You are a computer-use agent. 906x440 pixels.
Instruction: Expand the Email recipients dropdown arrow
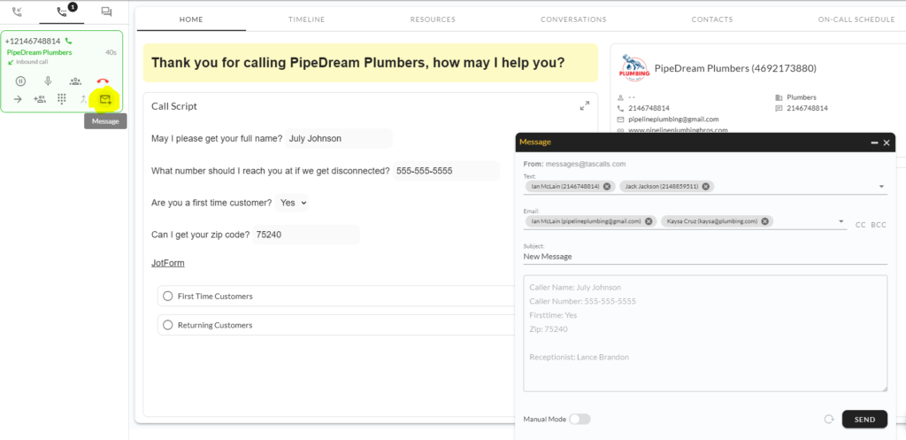[841, 221]
